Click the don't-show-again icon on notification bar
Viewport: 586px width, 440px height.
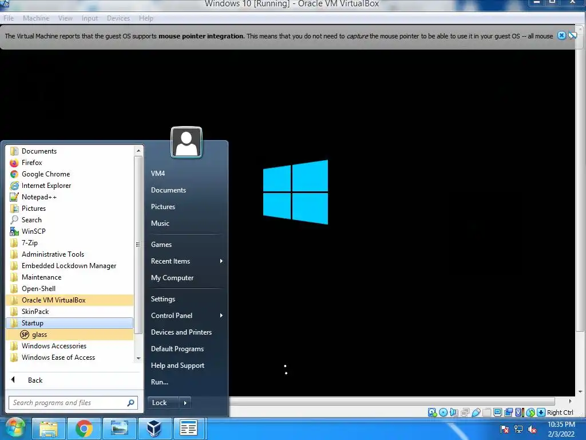tap(572, 36)
